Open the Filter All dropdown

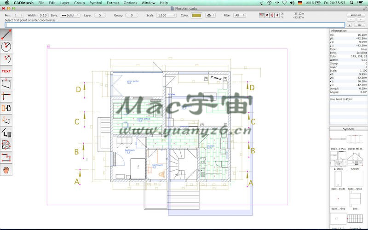tap(240, 15)
